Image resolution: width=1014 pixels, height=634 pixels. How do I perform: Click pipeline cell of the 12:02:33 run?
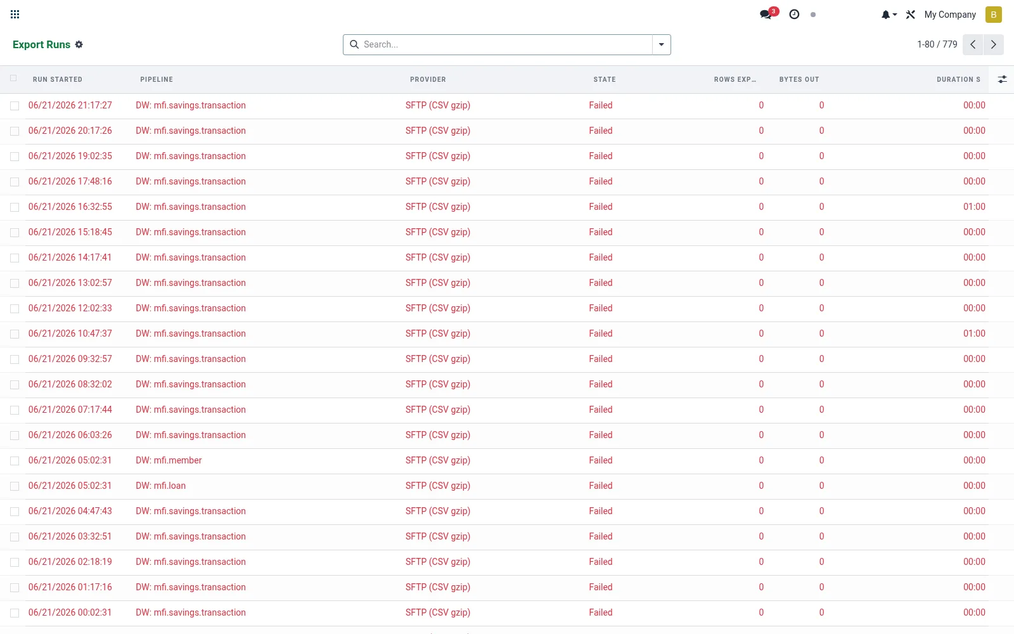(191, 308)
